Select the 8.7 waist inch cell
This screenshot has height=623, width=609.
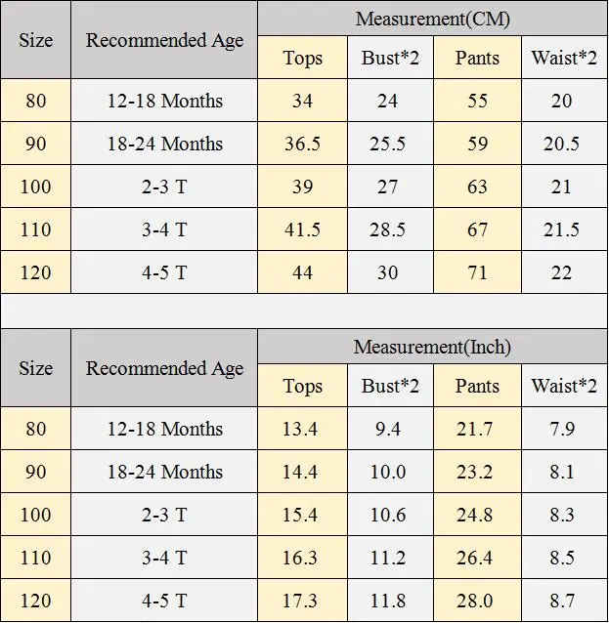564,601
